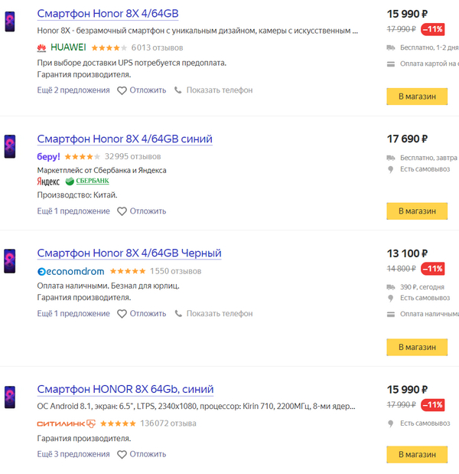This screenshot has width=459, height=474.
Task: Open the "Смартфон HONOR 8X 64Gb, синий" title link
Action: tap(125, 389)
